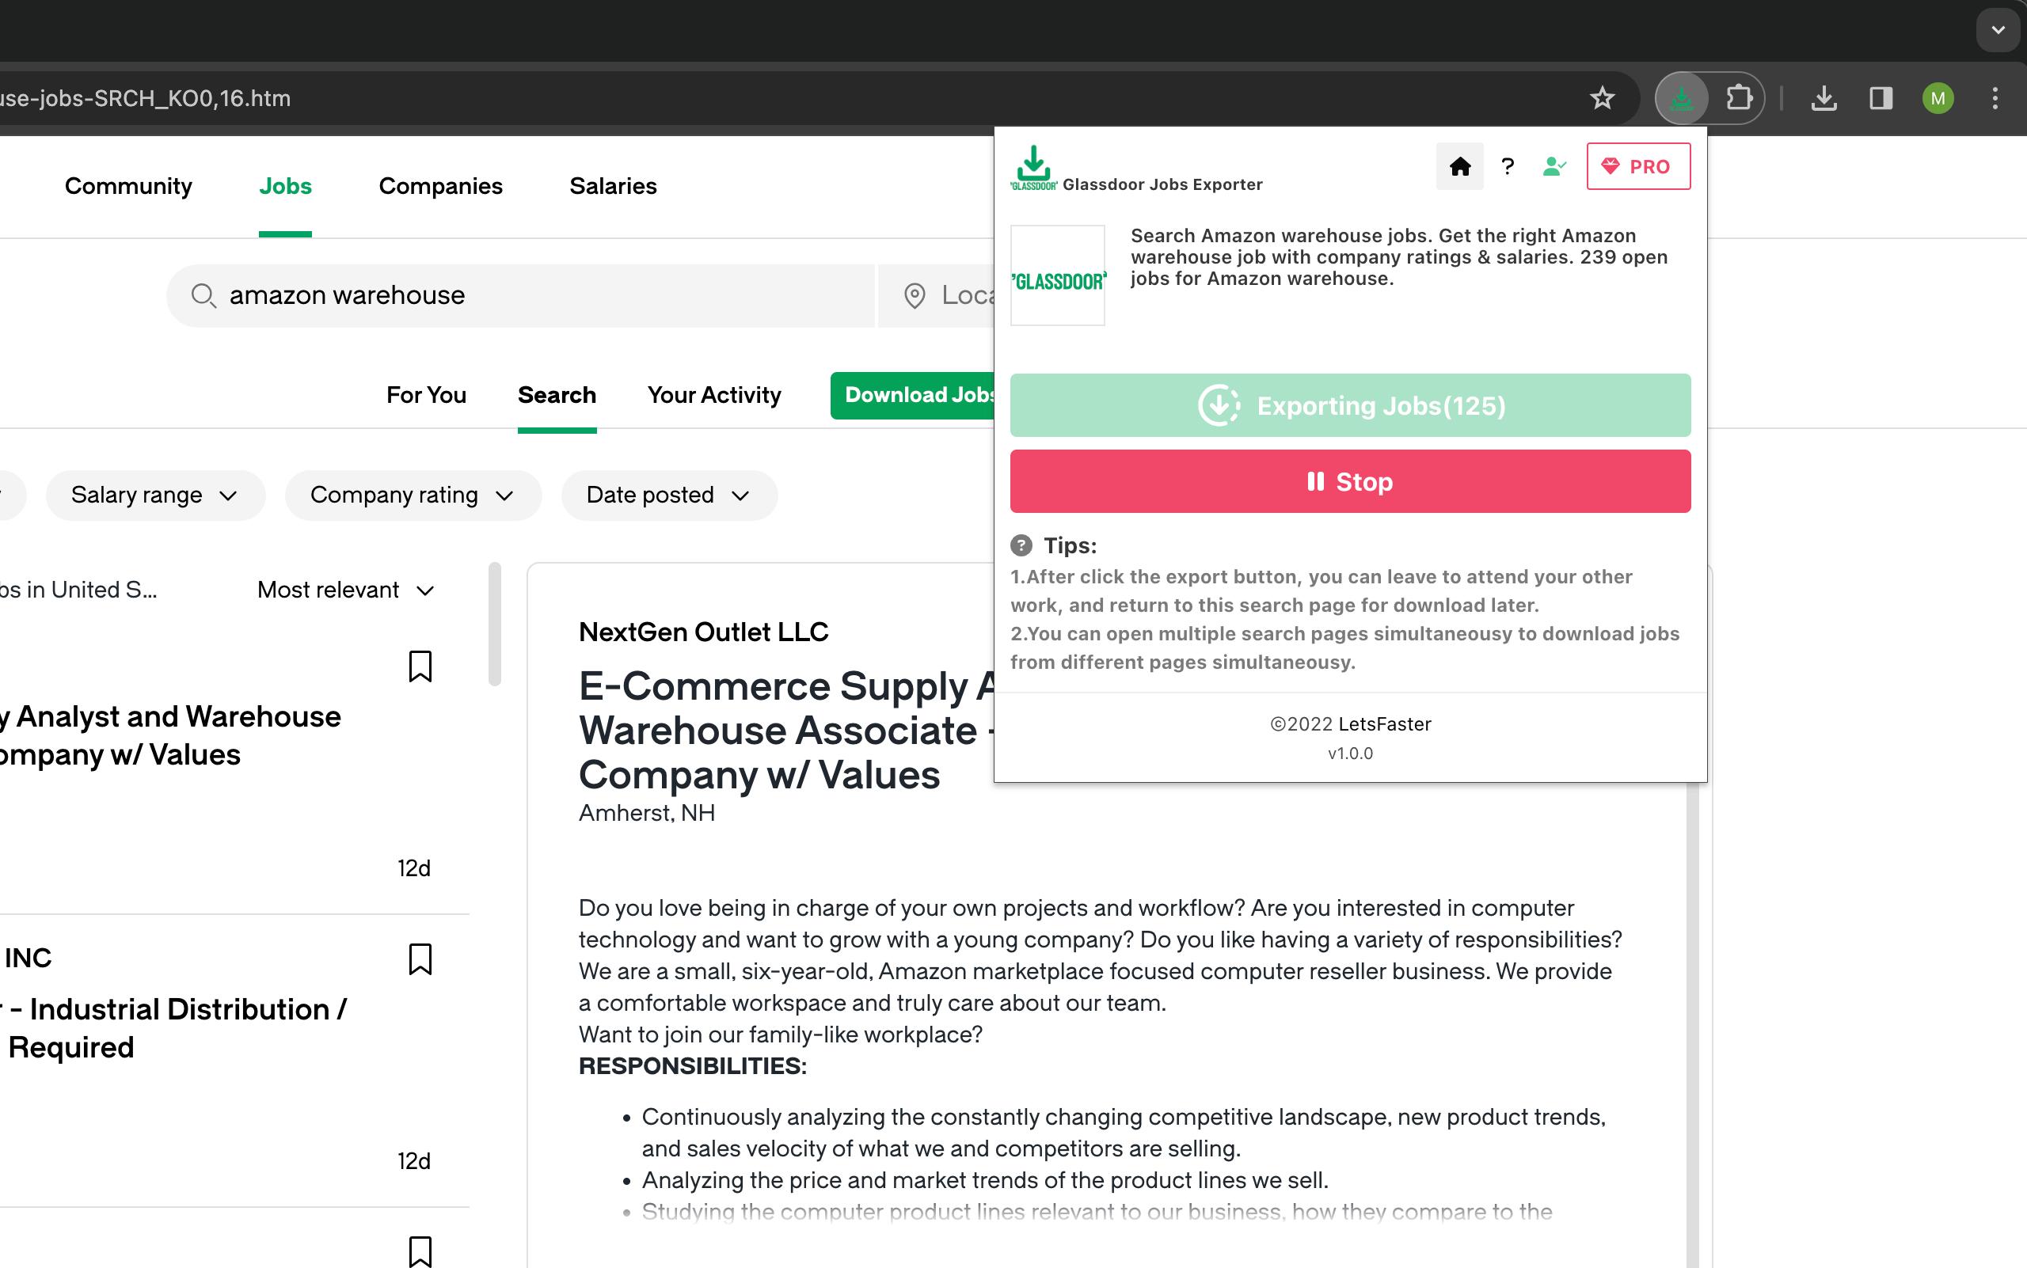Click the Amherst, NH location text
2027x1268 pixels.
click(647, 813)
